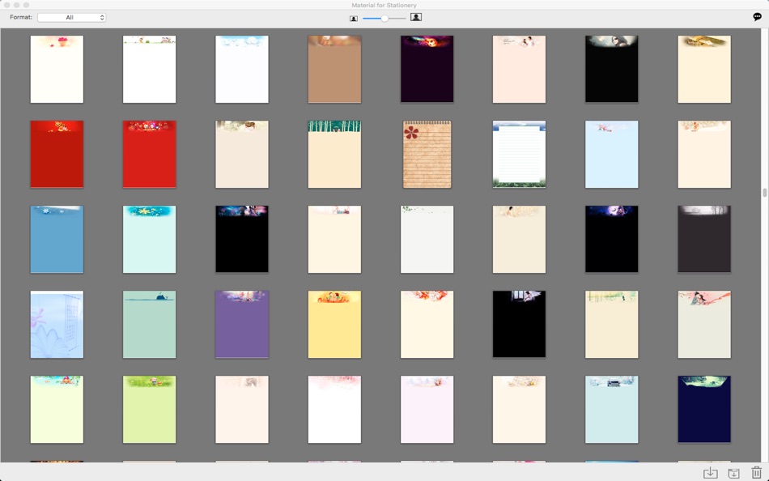Select the whale silhouette teal stationery

(x=149, y=324)
